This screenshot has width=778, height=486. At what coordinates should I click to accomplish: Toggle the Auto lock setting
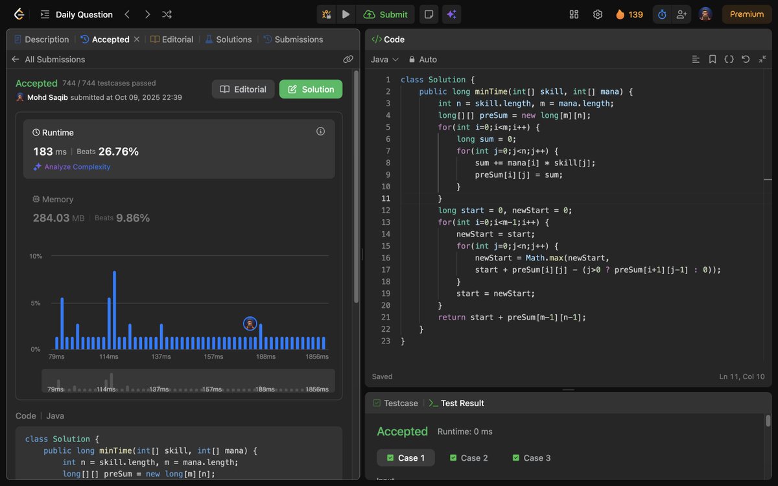point(422,59)
